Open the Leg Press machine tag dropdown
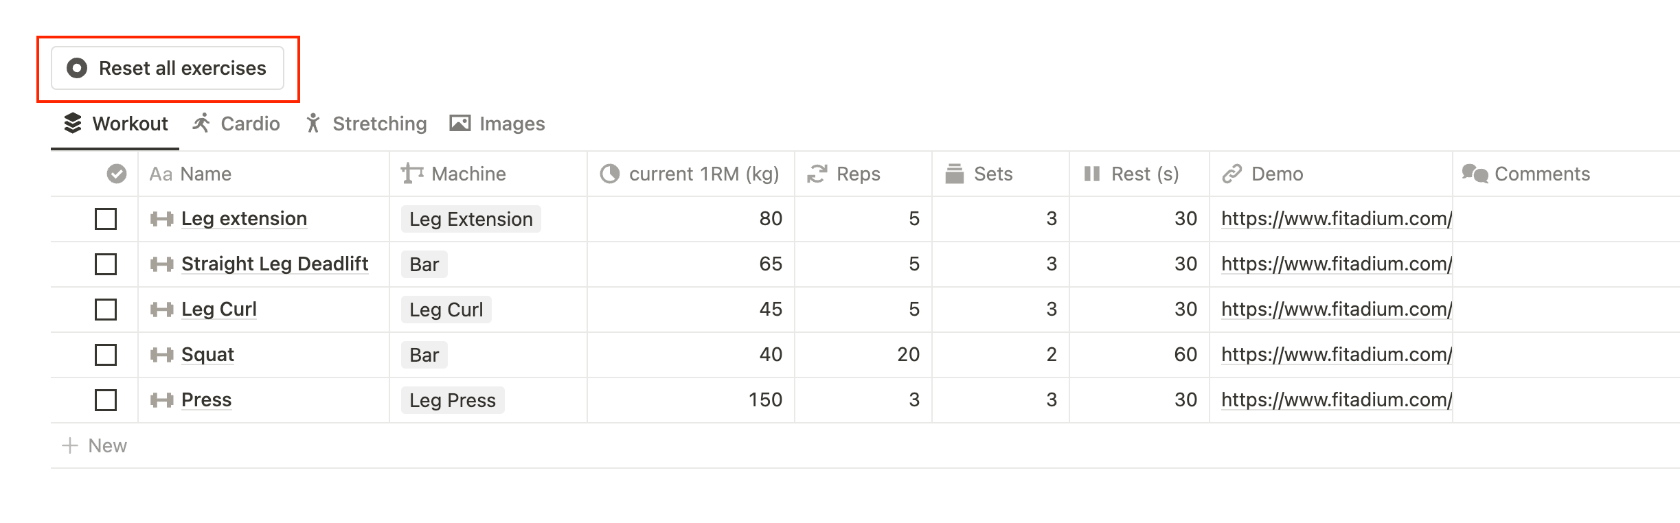Viewport: 1680px width, 523px height. [x=453, y=400]
